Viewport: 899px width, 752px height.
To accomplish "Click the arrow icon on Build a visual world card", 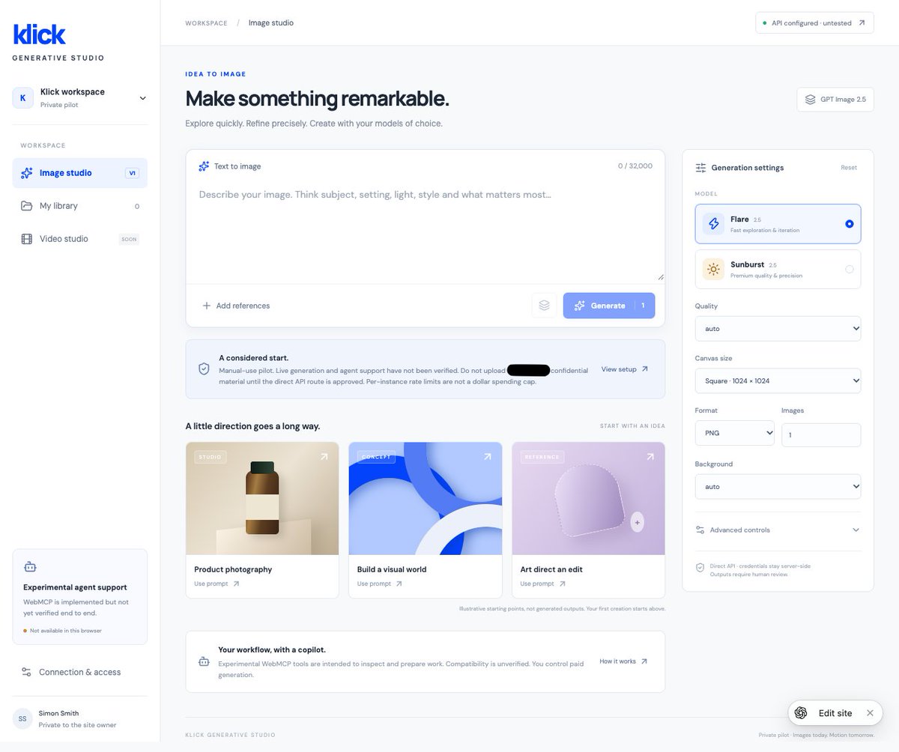I will 487,456.
